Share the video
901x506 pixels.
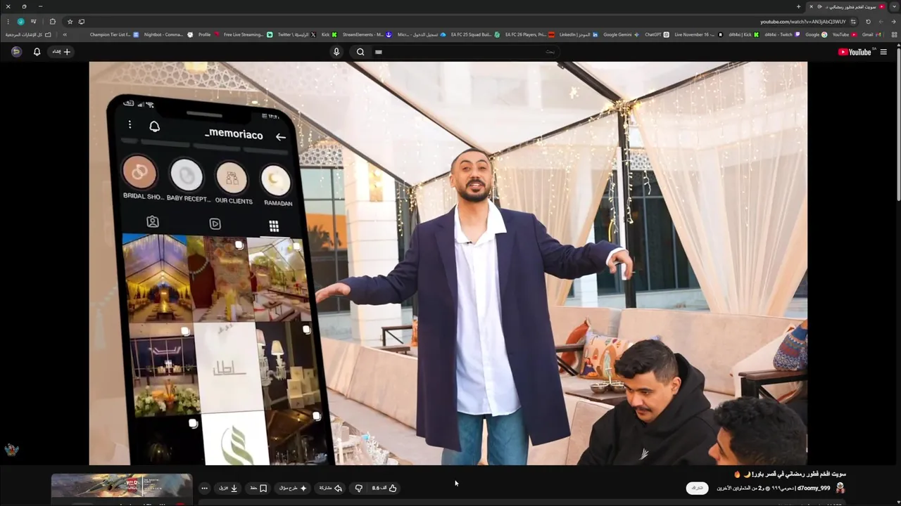click(x=331, y=488)
